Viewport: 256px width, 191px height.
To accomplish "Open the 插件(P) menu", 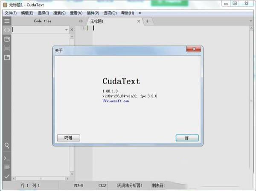I will point(93,13).
